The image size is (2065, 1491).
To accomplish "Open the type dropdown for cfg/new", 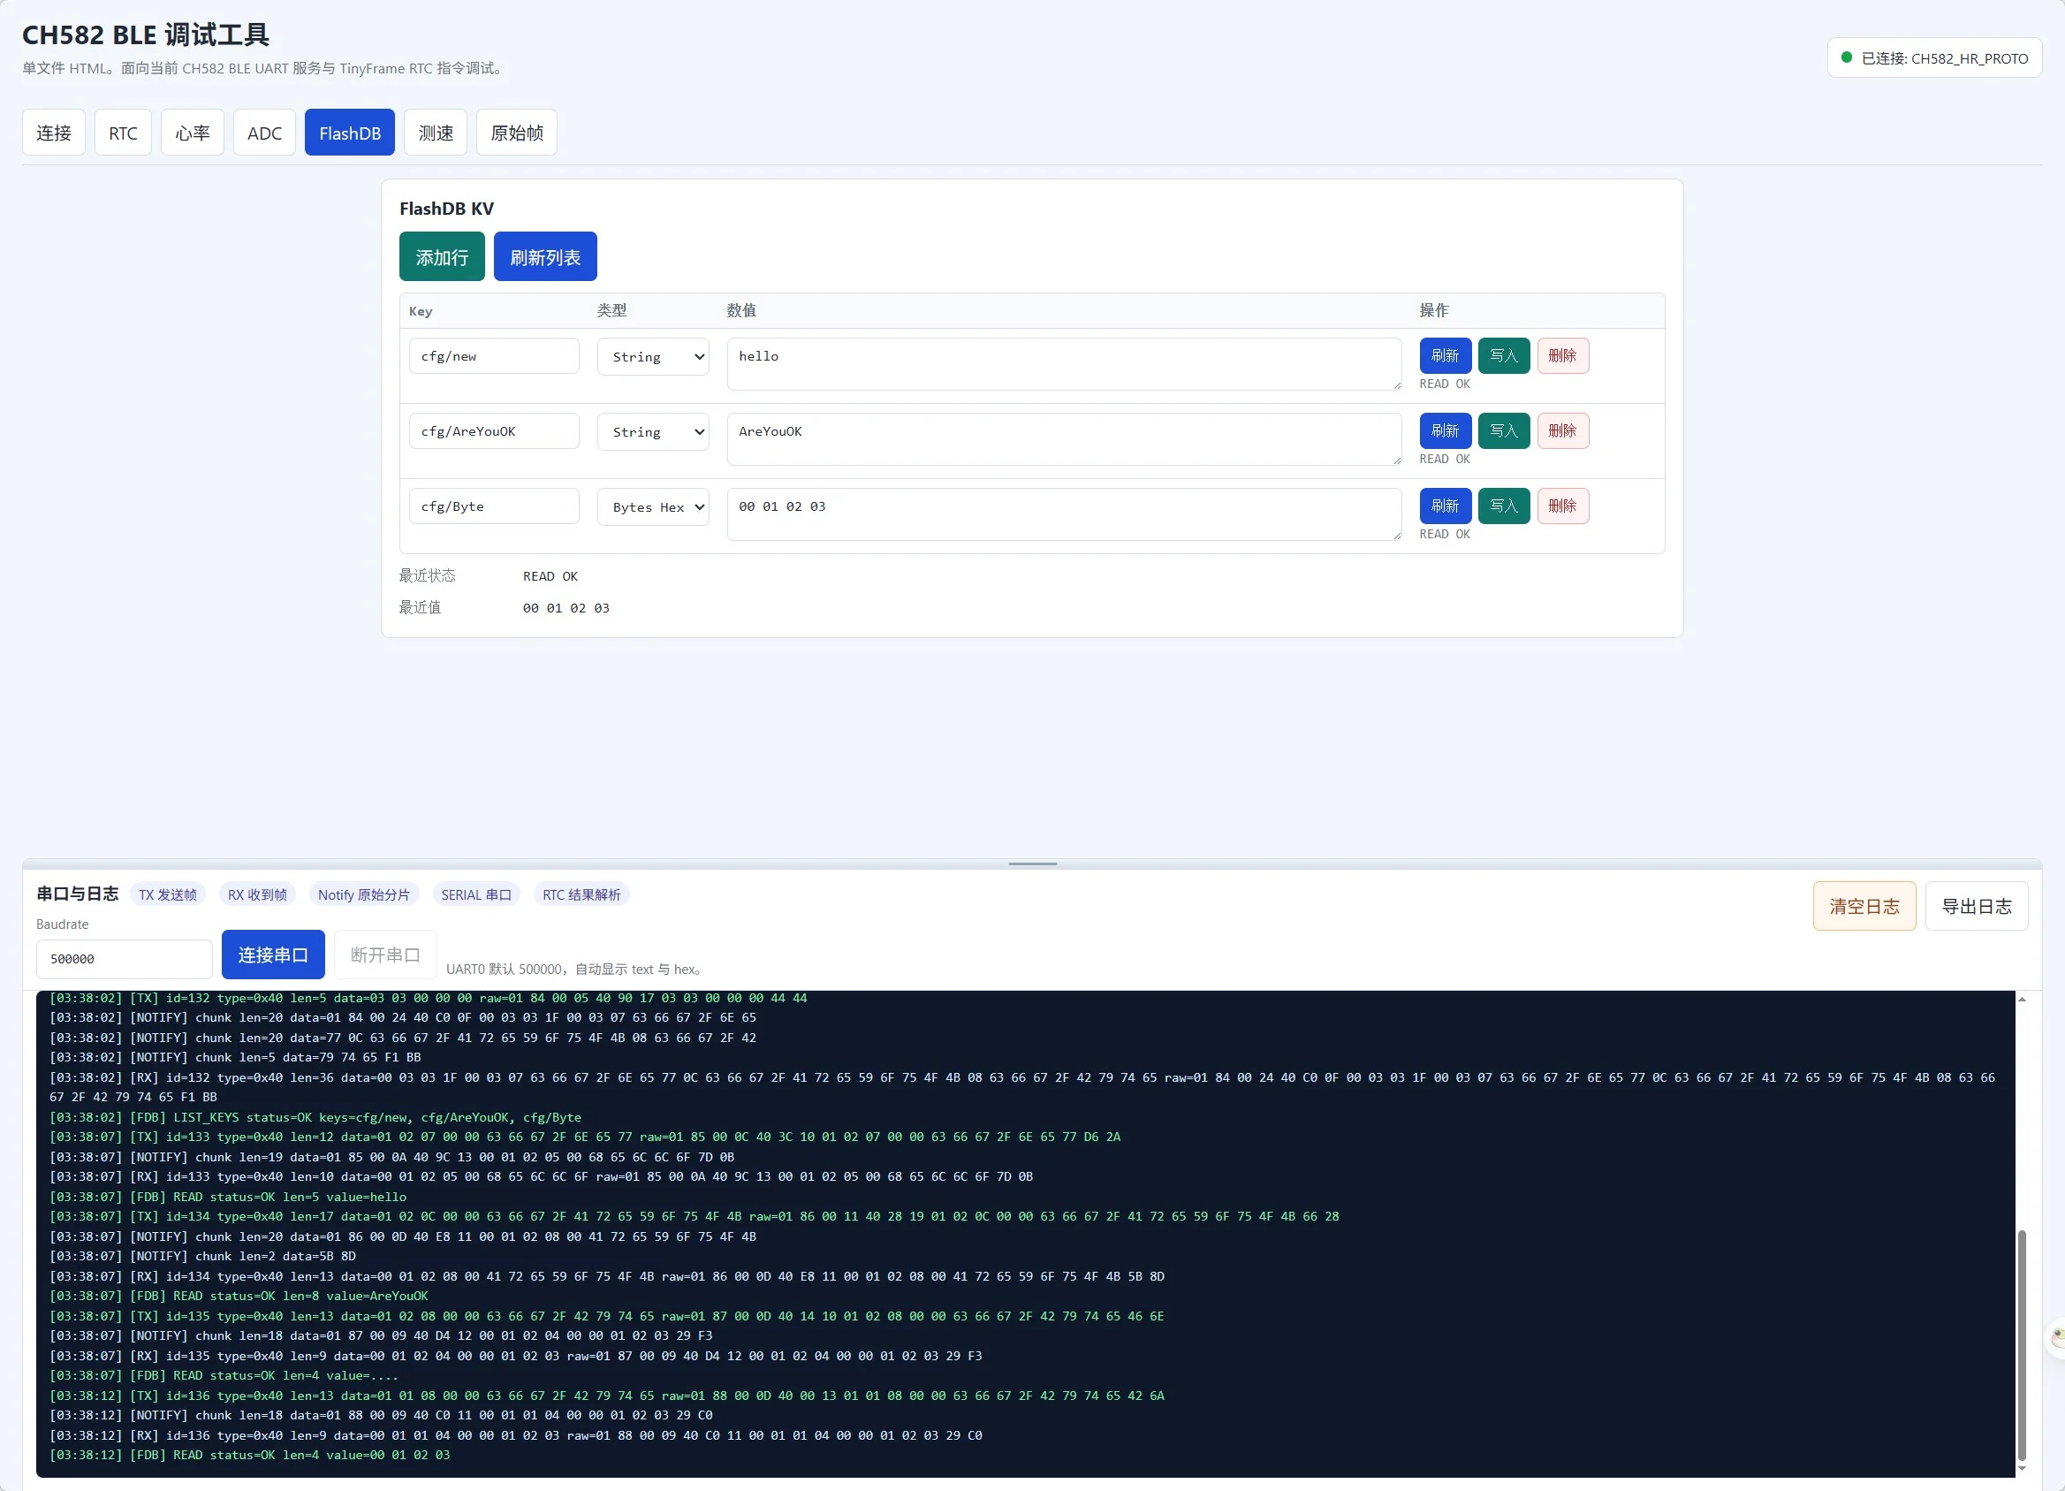I will pos(653,357).
